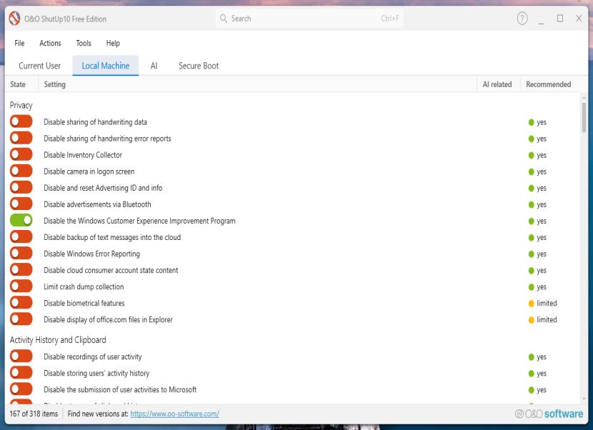The width and height of the screenshot is (593, 430).
Task: Toggle Disable biometrical features switch
Action: point(21,303)
